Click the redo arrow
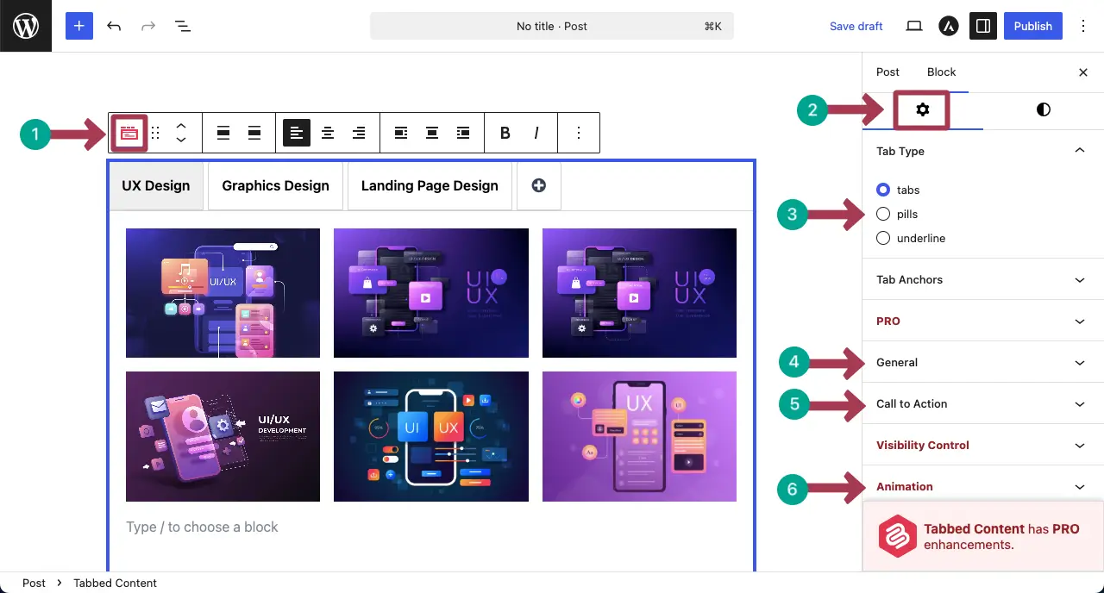 pyautogui.click(x=148, y=26)
